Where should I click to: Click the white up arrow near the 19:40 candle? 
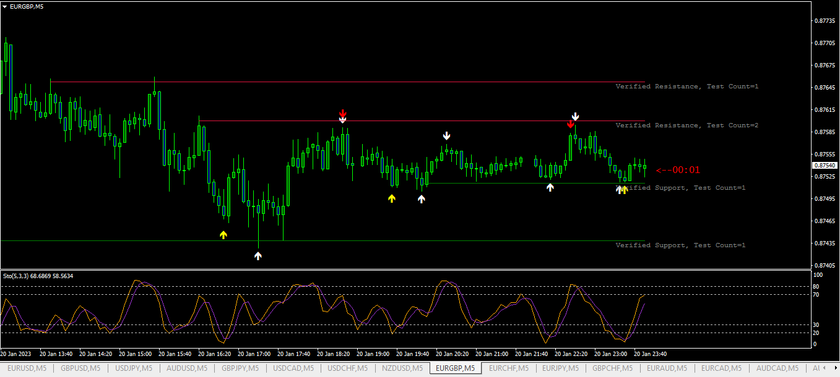tap(422, 199)
